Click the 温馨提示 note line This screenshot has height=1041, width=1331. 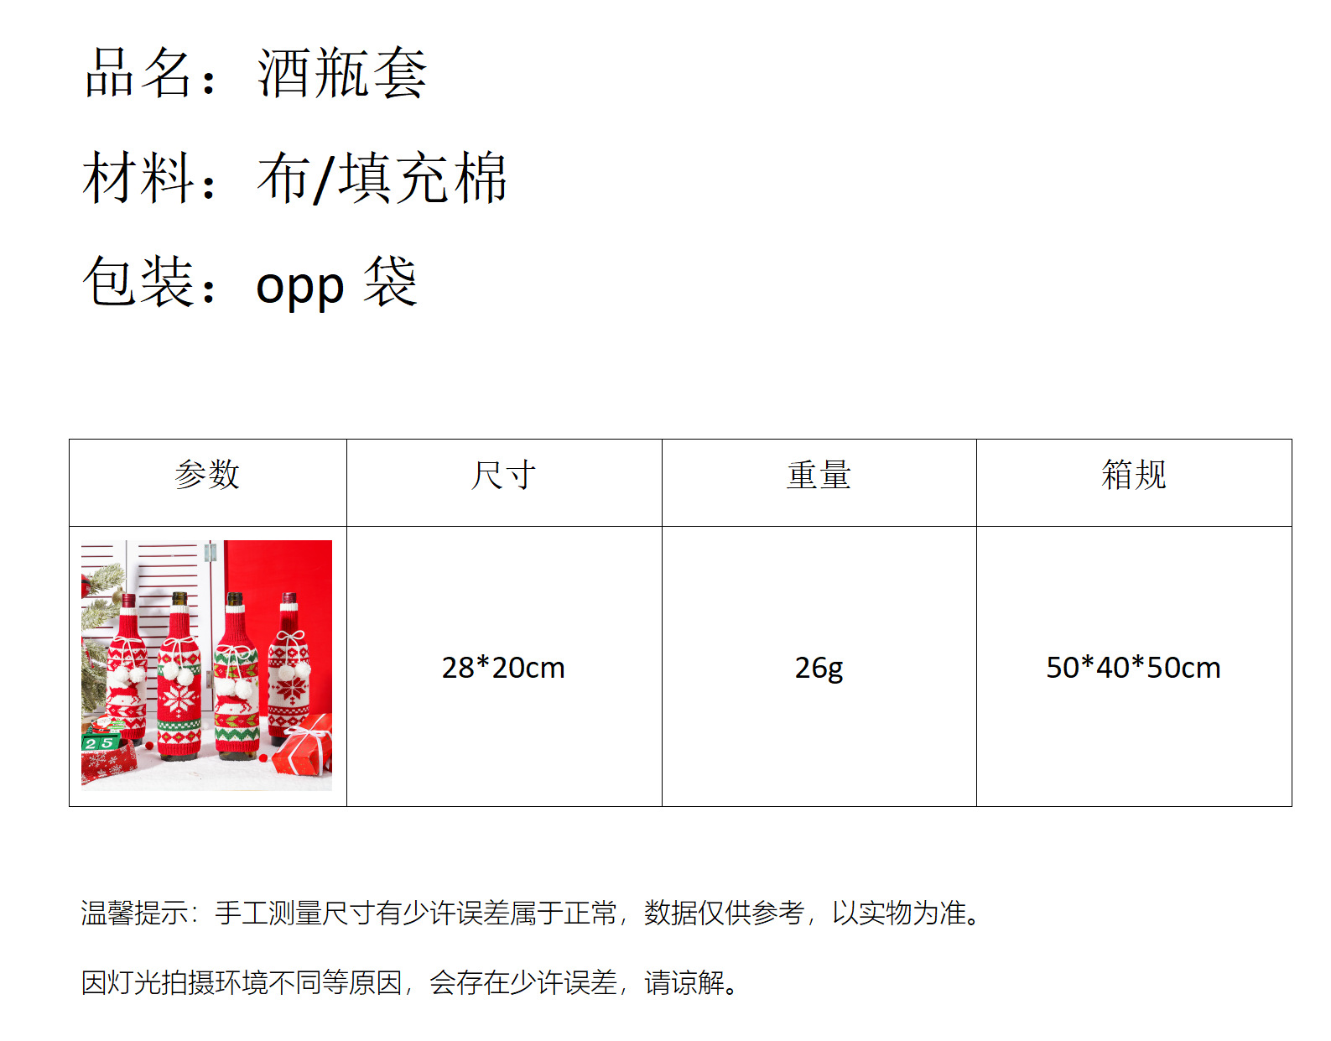pos(532,913)
